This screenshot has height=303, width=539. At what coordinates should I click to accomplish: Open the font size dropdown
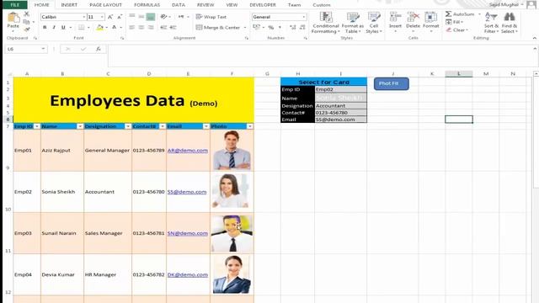[x=102, y=17]
